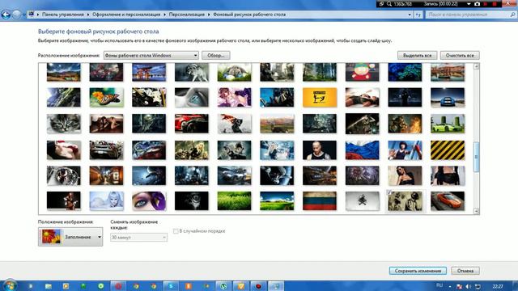This screenshot has height=291, width=518.
Task: Click the camera snapshot icon in recording bar
Action: coord(477,4)
